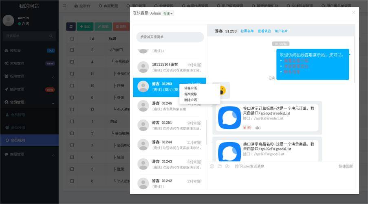This screenshot has width=368, height=204.
Task: Click the third chat toolbar icon beside folder
Action: [x=227, y=166]
